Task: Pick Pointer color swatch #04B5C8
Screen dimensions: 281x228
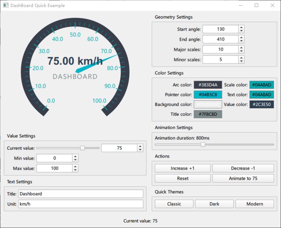Action: pos(208,94)
